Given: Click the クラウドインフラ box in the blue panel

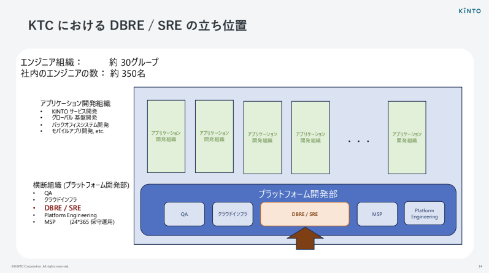Looking at the screenshot, I should [233, 214].
